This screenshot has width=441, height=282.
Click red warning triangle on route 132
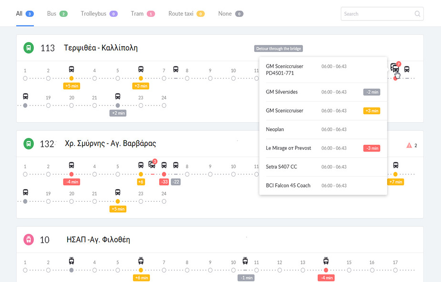tap(409, 146)
